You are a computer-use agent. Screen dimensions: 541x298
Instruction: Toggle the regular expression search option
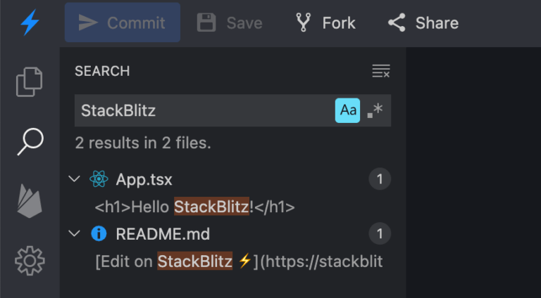click(x=375, y=110)
